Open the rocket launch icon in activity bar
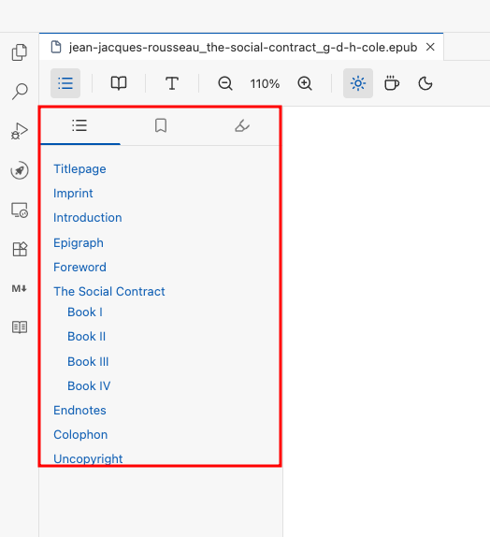Image resolution: width=490 pixels, height=537 pixels. [x=20, y=170]
